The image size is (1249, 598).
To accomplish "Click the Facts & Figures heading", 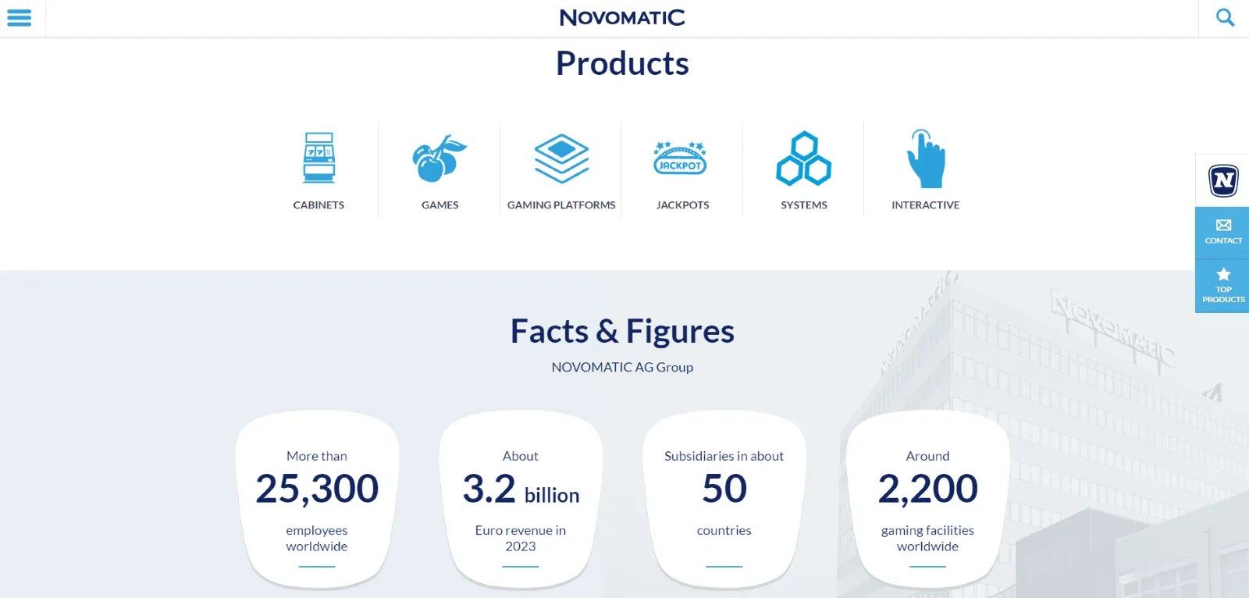I will coord(622,332).
